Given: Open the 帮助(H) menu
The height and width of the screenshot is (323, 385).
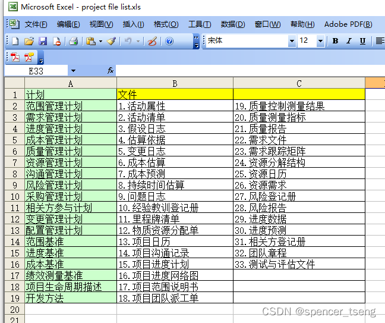Looking at the screenshot, I should coord(302,24).
